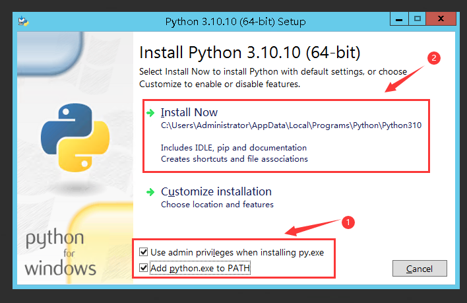Screen dimensions: 467x303
Task: Click the 'python for windows' sidebar text
Action: pos(61,253)
